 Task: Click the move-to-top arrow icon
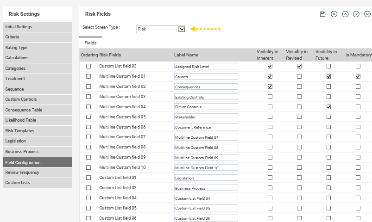point(334,14)
